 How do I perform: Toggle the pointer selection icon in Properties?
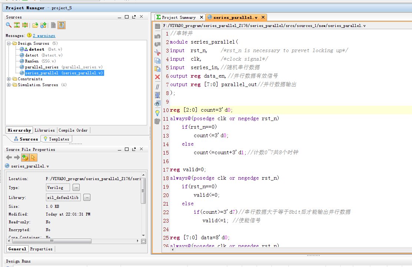coord(33,158)
